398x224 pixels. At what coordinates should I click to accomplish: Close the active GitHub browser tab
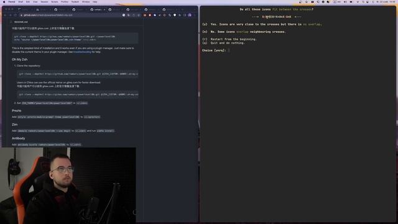[104, 10]
